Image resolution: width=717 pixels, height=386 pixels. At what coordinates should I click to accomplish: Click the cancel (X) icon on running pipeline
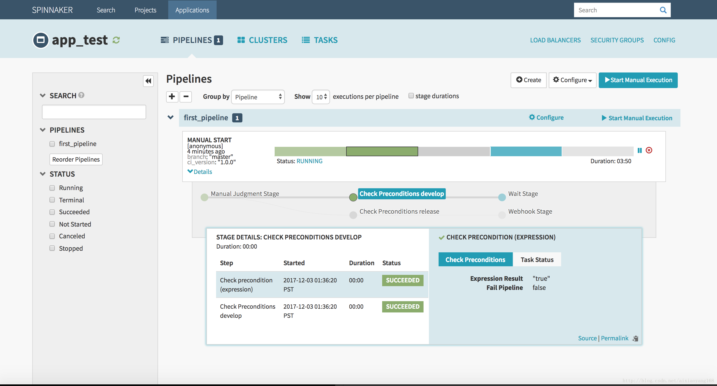[x=649, y=150]
